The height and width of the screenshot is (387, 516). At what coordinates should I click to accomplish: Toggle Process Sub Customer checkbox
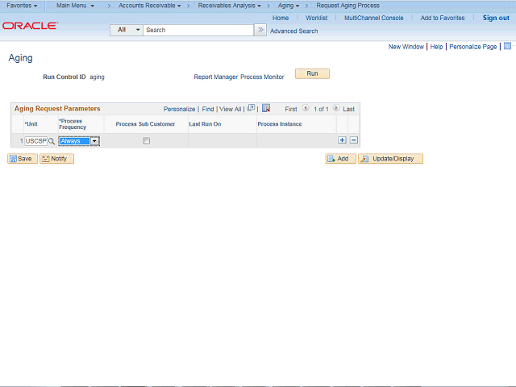[x=146, y=141]
